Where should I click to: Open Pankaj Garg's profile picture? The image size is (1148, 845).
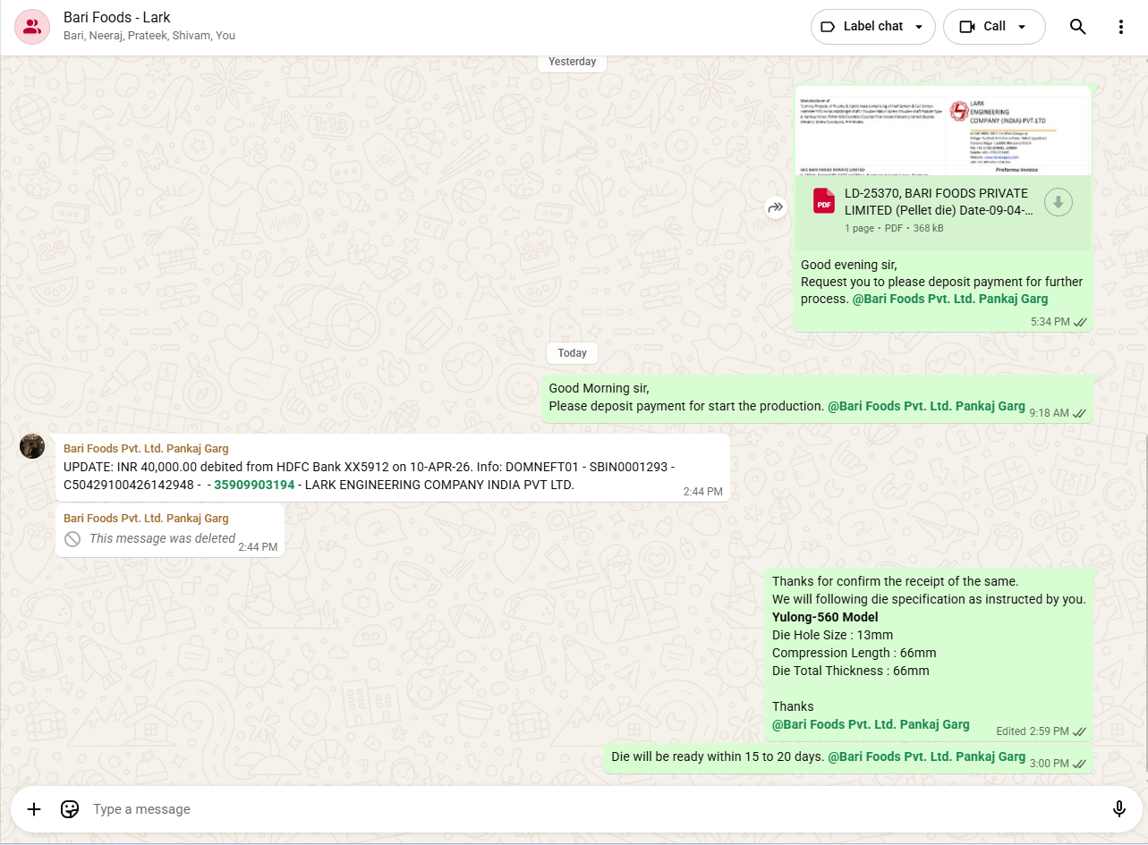click(32, 446)
